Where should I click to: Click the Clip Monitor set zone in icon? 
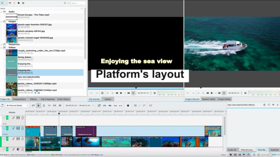pos(108,93)
